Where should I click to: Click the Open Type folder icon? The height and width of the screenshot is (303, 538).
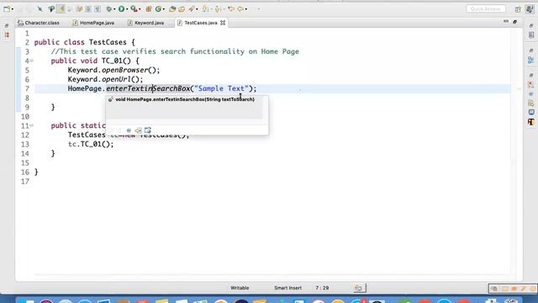click(x=172, y=9)
